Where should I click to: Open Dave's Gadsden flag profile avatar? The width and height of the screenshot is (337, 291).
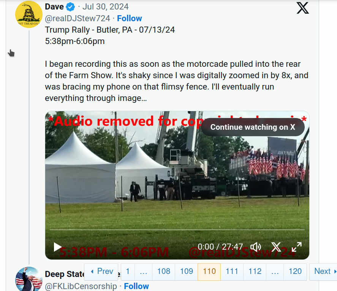28,14
